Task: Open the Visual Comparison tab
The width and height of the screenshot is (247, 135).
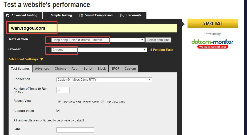Action: 97,15
